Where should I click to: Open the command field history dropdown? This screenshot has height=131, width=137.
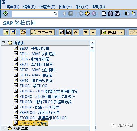coord(55,14)
